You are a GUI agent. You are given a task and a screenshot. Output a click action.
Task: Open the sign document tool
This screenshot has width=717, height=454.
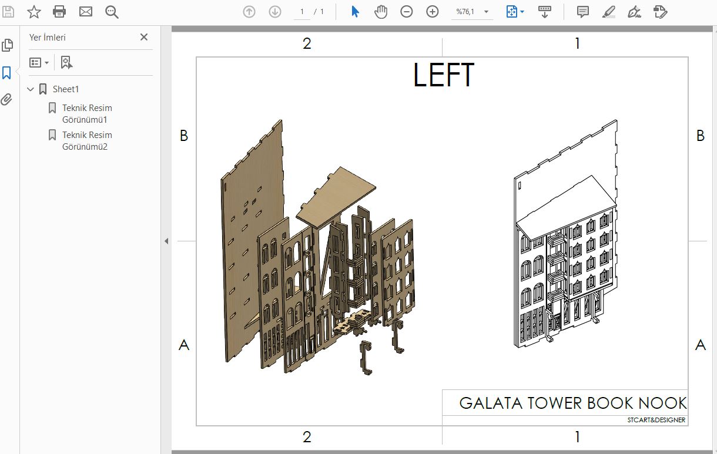[634, 12]
